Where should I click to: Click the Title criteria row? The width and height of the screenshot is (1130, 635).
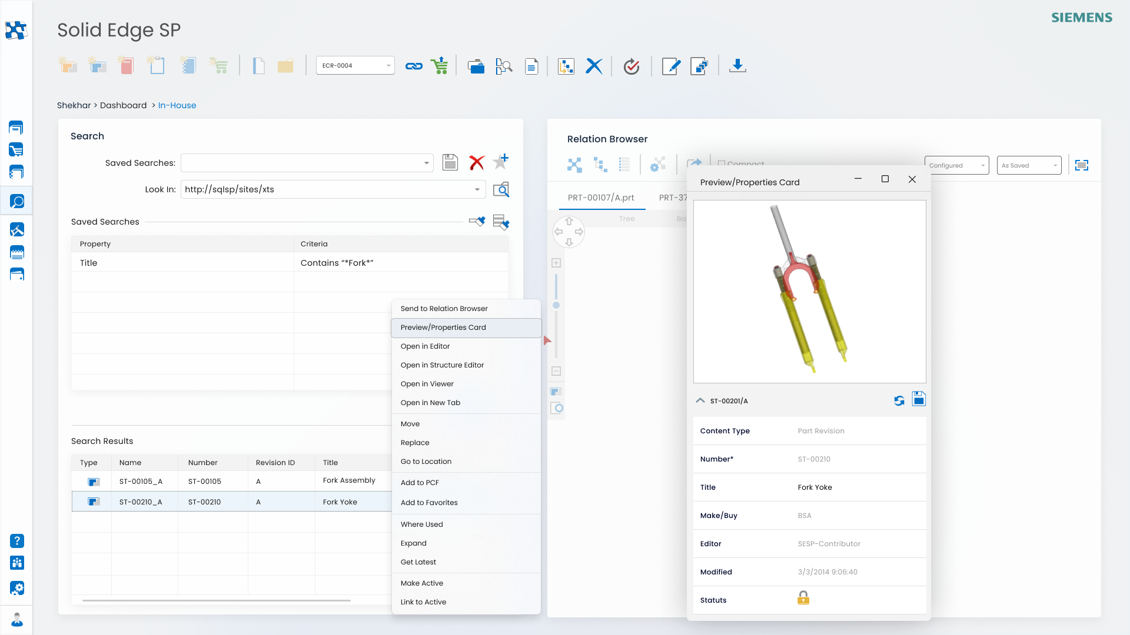(290, 263)
